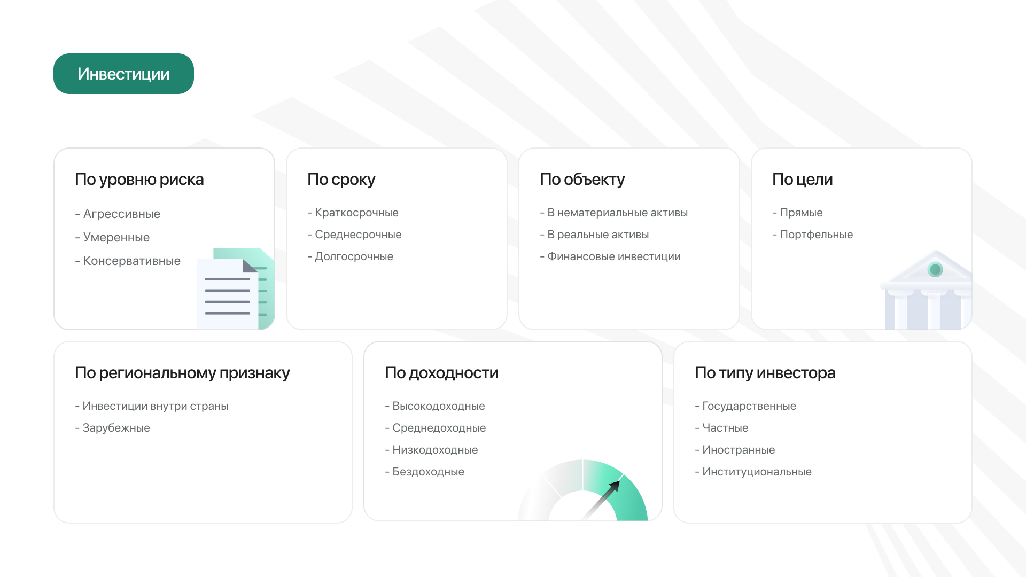The width and height of the screenshot is (1026, 577).
Task: Click the Агрессивные list item
Action: click(x=118, y=214)
